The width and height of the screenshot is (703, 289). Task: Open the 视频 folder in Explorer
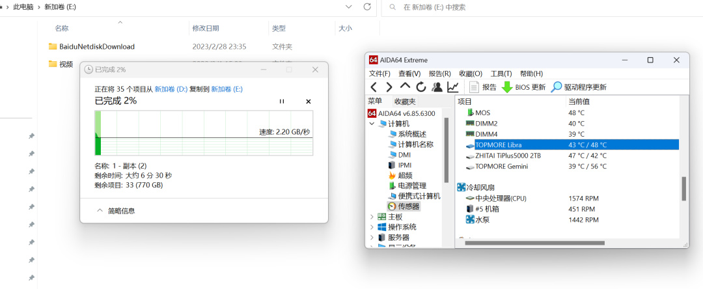[x=61, y=64]
